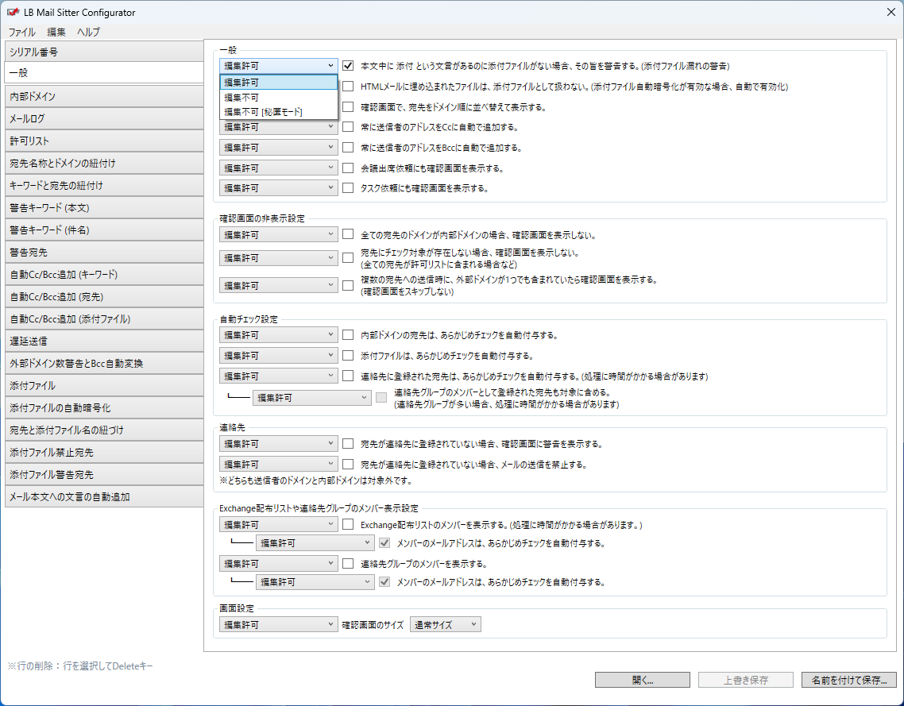904x706 pixels.
Task: Open the ヘルプ menu
Action: [x=88, y=33]
